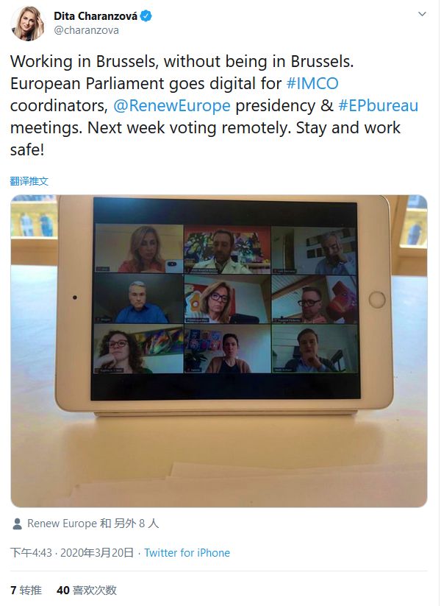441x606 pixels.
Task: Open tagged list Renew Europe 和 另外 8 人
Action: tap(93, 524)
